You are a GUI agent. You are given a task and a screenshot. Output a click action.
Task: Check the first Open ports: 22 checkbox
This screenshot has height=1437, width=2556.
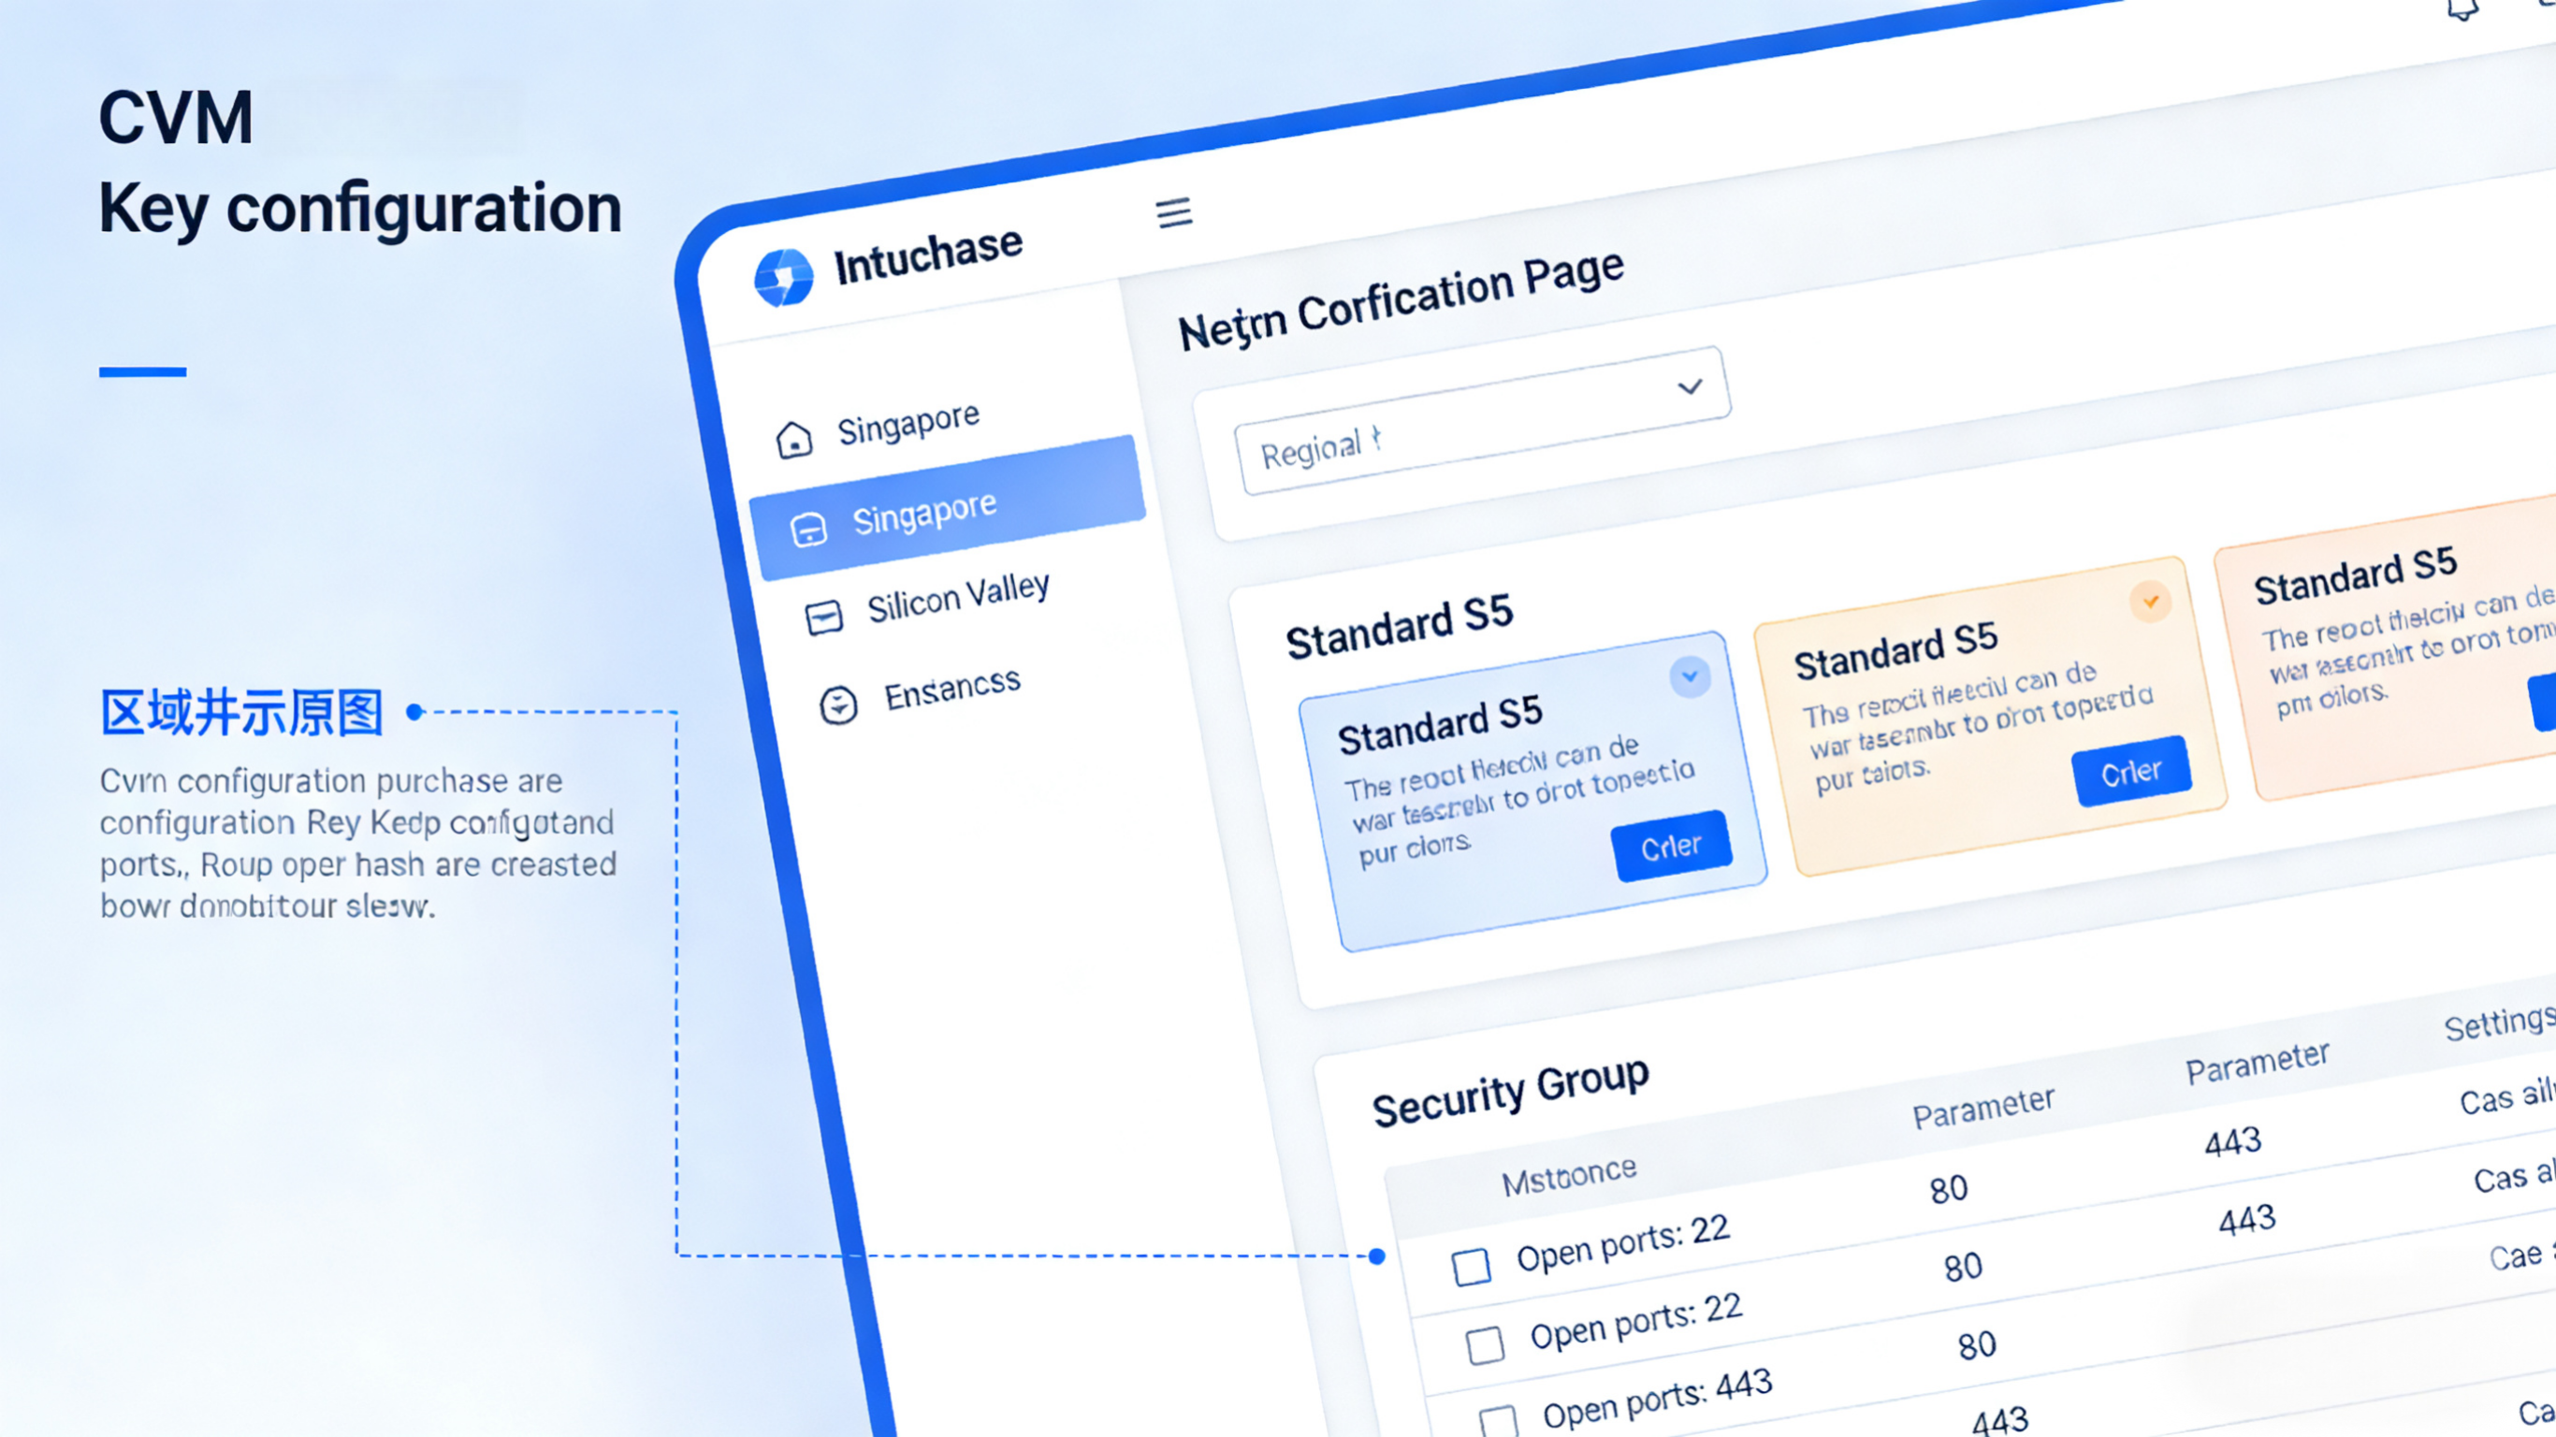tap(1471, 1268)
